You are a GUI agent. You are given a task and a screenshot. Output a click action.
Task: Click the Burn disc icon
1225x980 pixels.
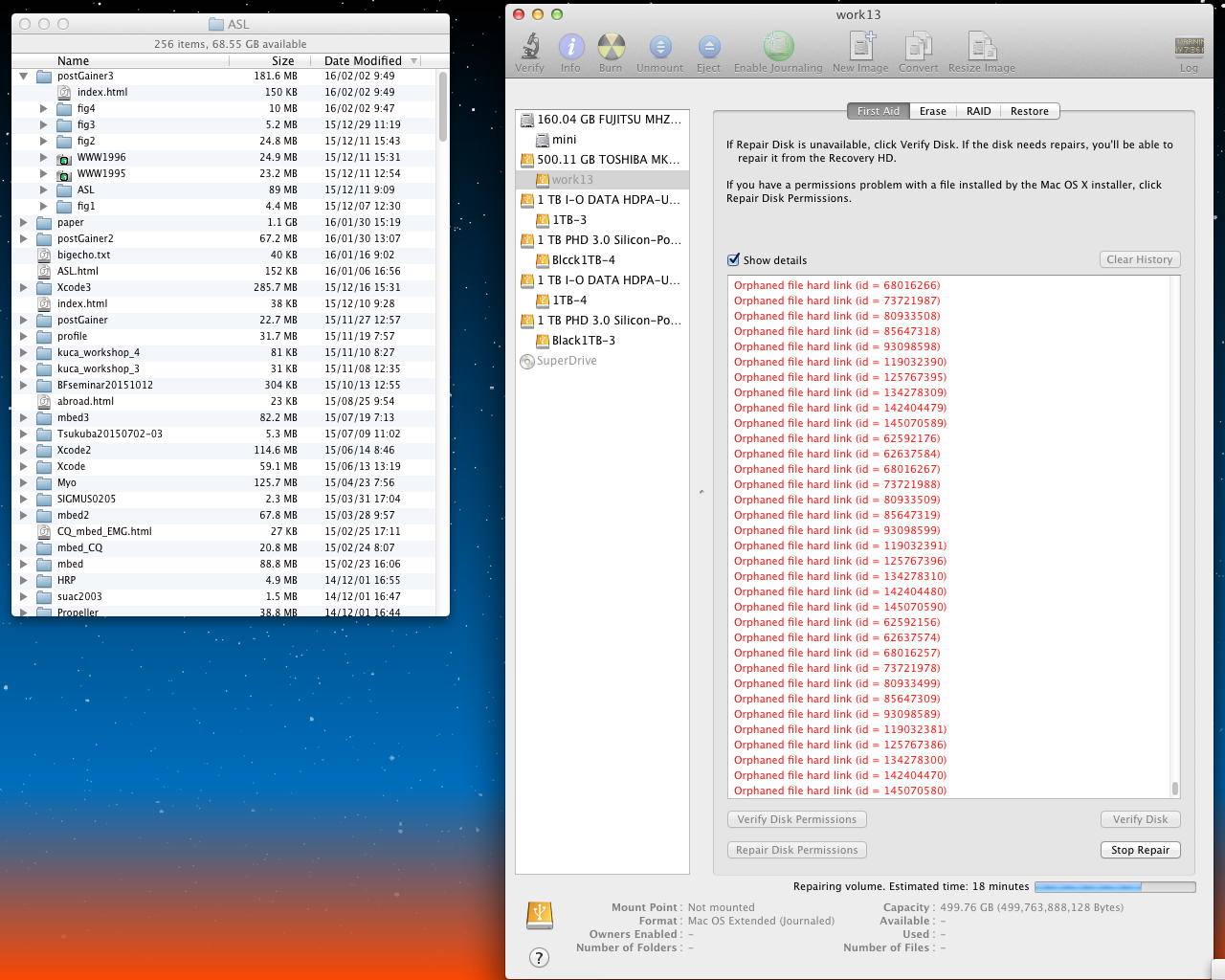(611, 47)
